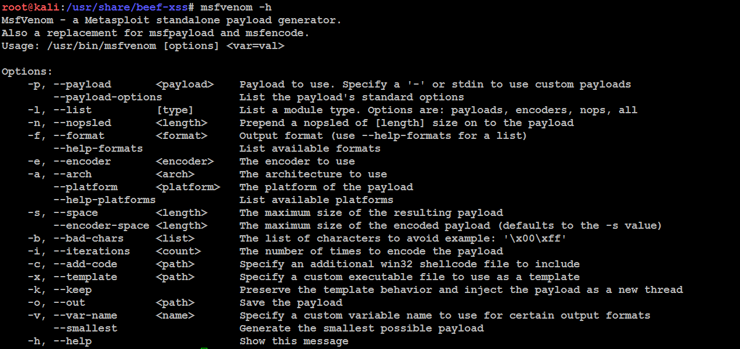Click the --help-platforms option text
Screen dimensions: 740x349
point(105,200)
